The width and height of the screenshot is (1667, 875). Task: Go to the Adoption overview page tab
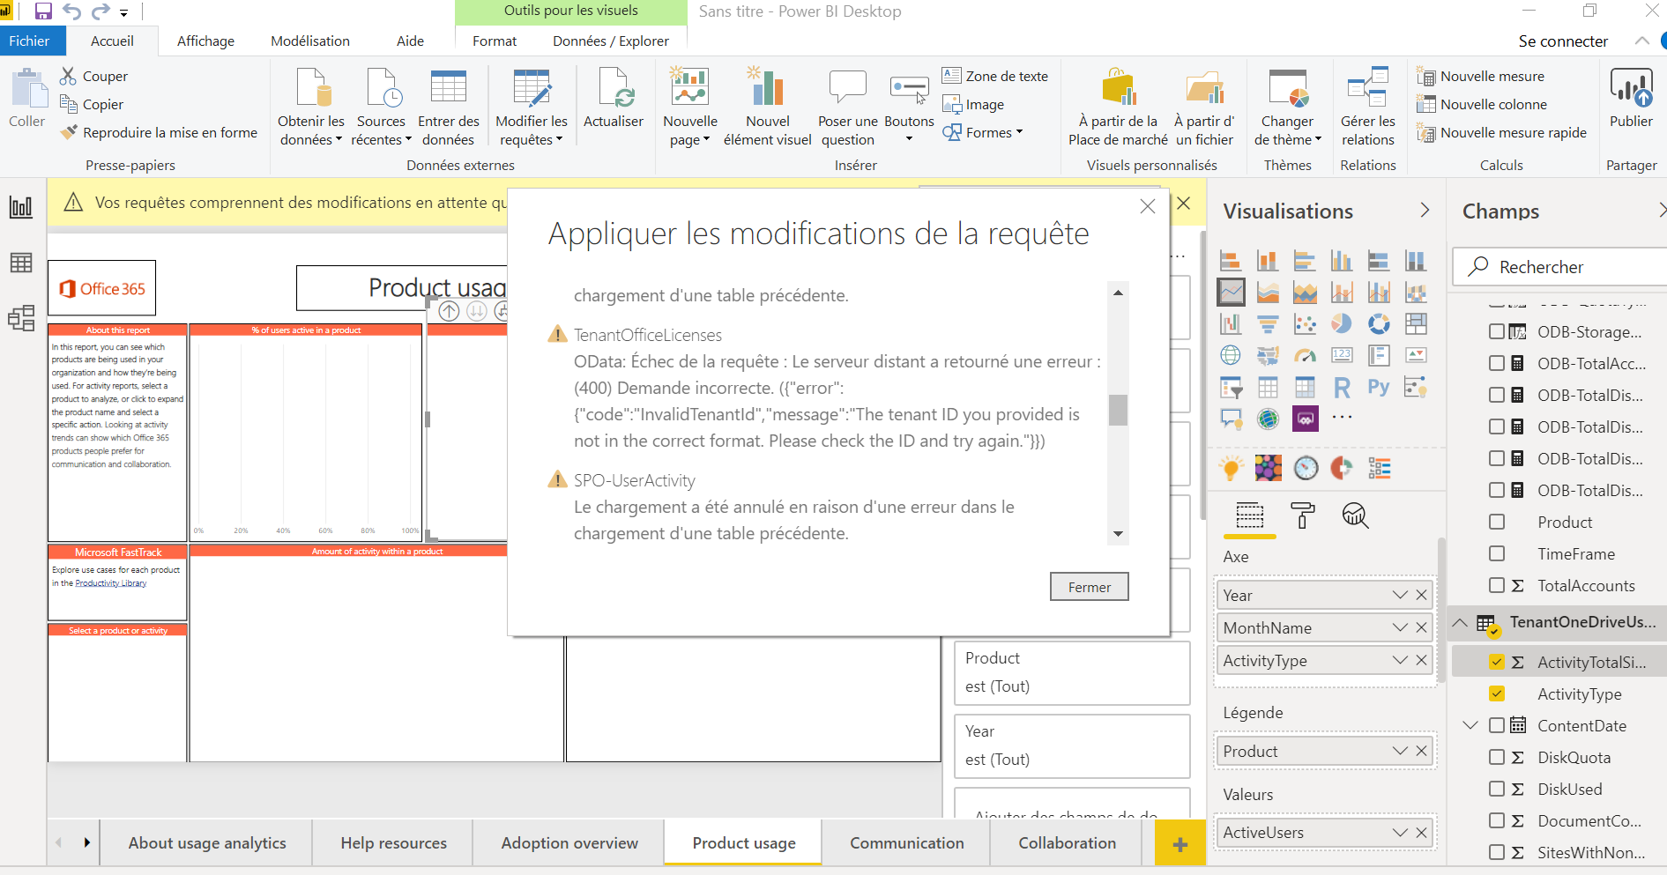point(569,842)
